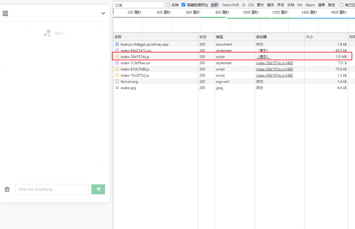The image size is (355, 229).
Task: Expand the chevron dropdown in chat header
Action: click(x=103, y=13)
